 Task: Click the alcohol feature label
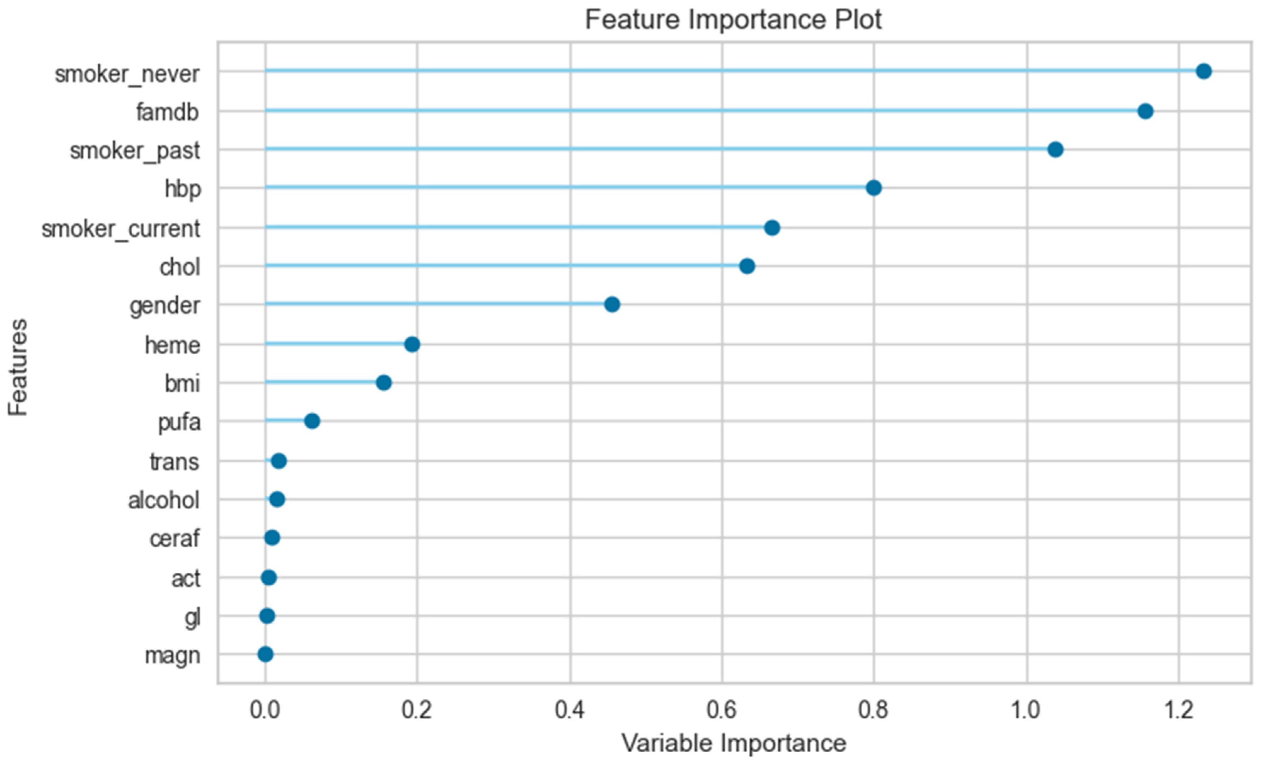[x=164, y=500]
